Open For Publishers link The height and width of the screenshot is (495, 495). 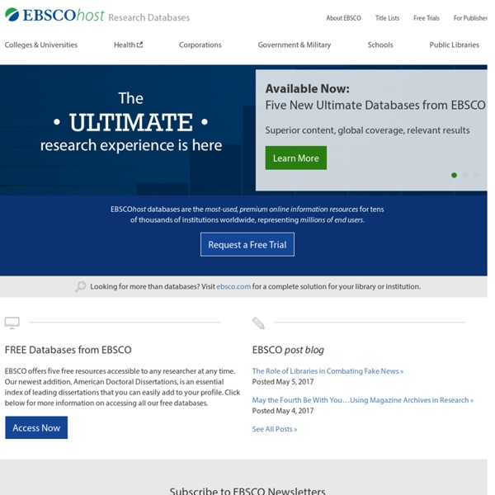tap(470, 18)
